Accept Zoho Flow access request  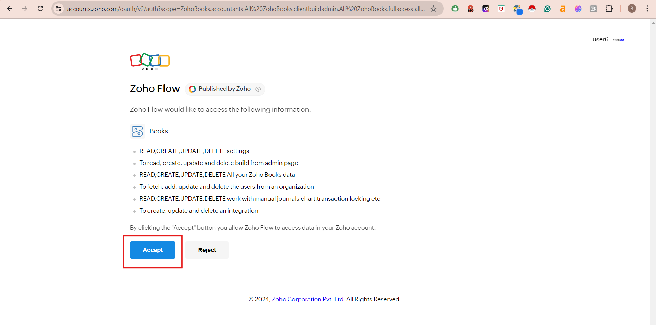point(153,250)
